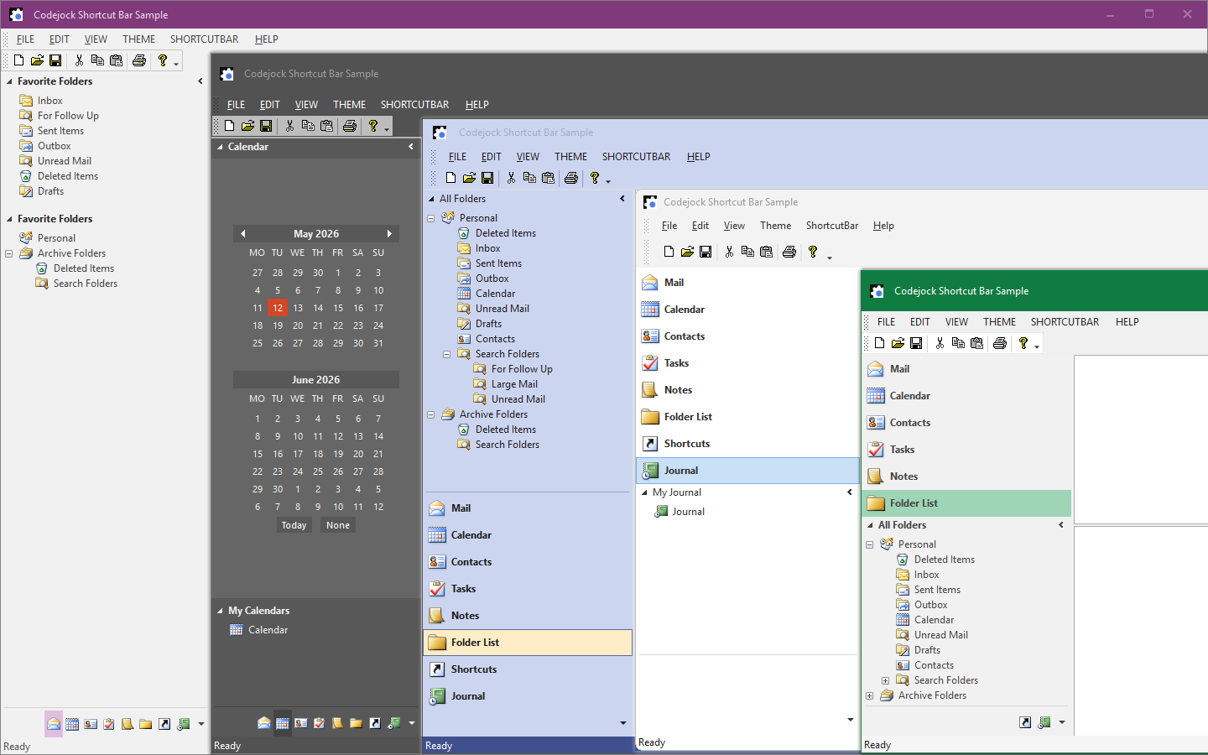Select Mail icon in purple window bottom bar
The height and width of the screenshot is (755, 1208).
[x=54, y=724]
